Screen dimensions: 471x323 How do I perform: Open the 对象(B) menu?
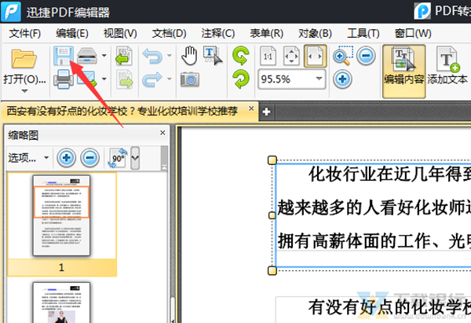[315, 33]
